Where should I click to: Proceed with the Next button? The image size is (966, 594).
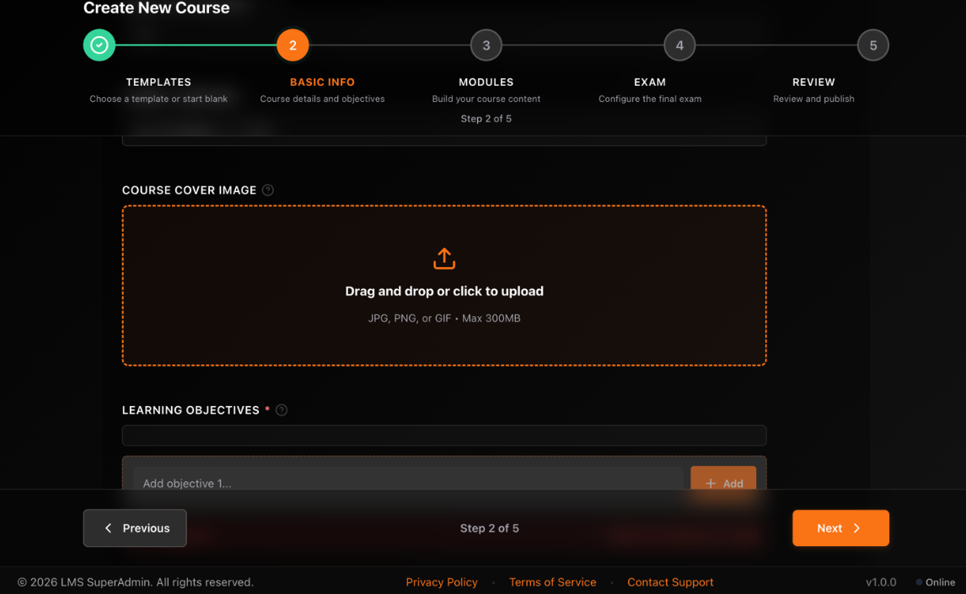click(x=840, y=528)
